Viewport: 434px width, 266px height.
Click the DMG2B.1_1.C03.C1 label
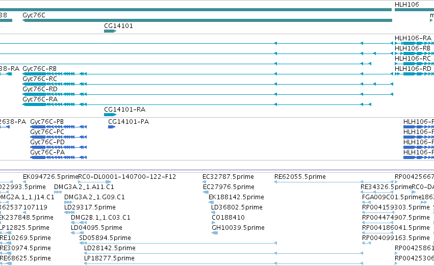pos(101,218)
